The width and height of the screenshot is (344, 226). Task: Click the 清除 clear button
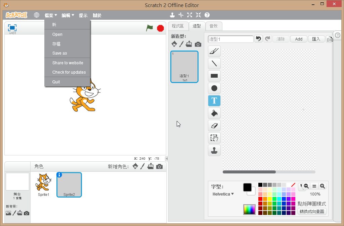pyautogui.click(x=281, y=39)
